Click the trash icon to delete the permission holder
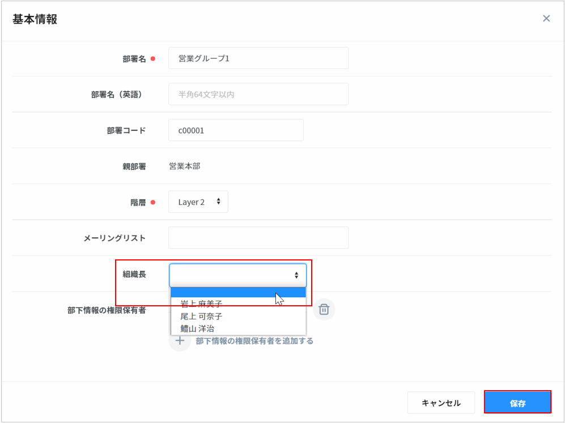The image size is (565, 423). click(324, 309)
